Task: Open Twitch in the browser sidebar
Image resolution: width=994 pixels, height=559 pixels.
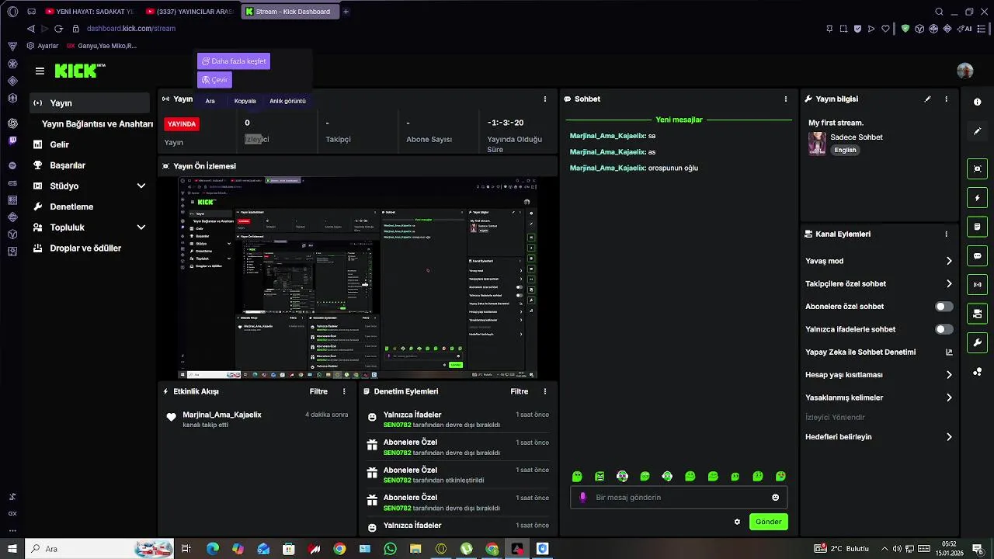Action: click(x=12, y=141)
